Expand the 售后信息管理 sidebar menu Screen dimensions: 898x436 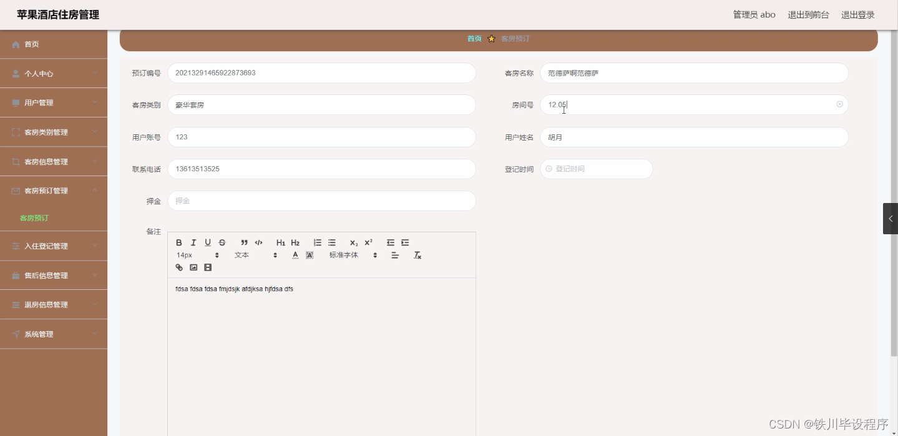[54, 275]
